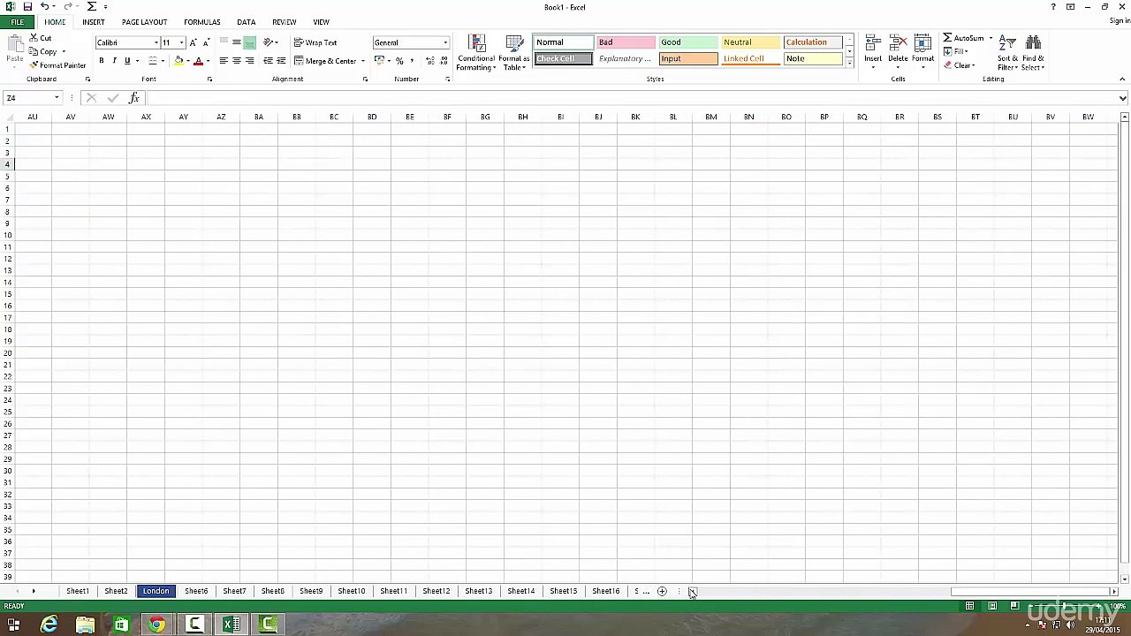Switch to the FORMULAS ribbon tab
Screen dimensions: 1131x636
click(x=202, y=22)
